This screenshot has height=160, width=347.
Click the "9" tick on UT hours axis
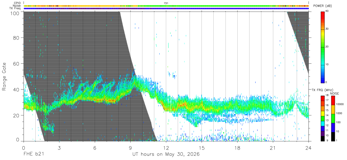coord(131,148)
